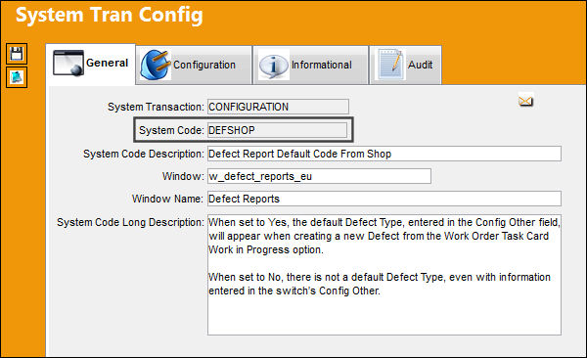This screenshot has height=358, width=587.
Task: Click the System Tran Config title
Action: 110,15
